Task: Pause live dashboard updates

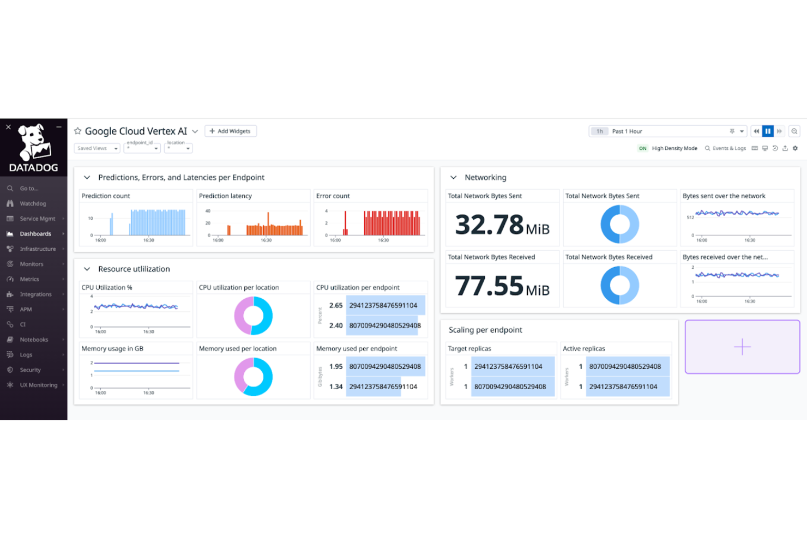Action: click(x=768, y=131)
